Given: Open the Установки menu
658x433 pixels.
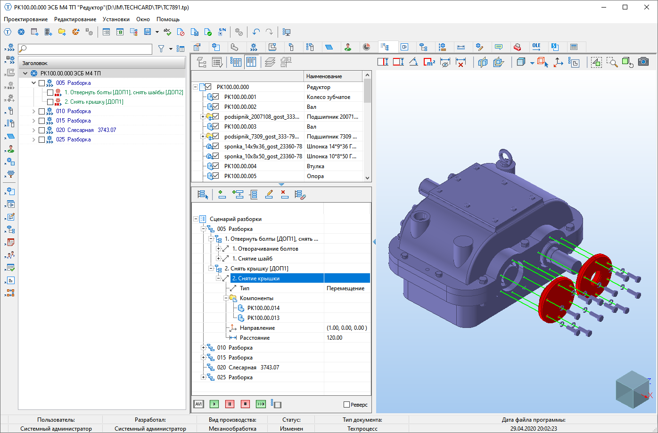Looking at the screenshot, I should (x=116, y=19).
